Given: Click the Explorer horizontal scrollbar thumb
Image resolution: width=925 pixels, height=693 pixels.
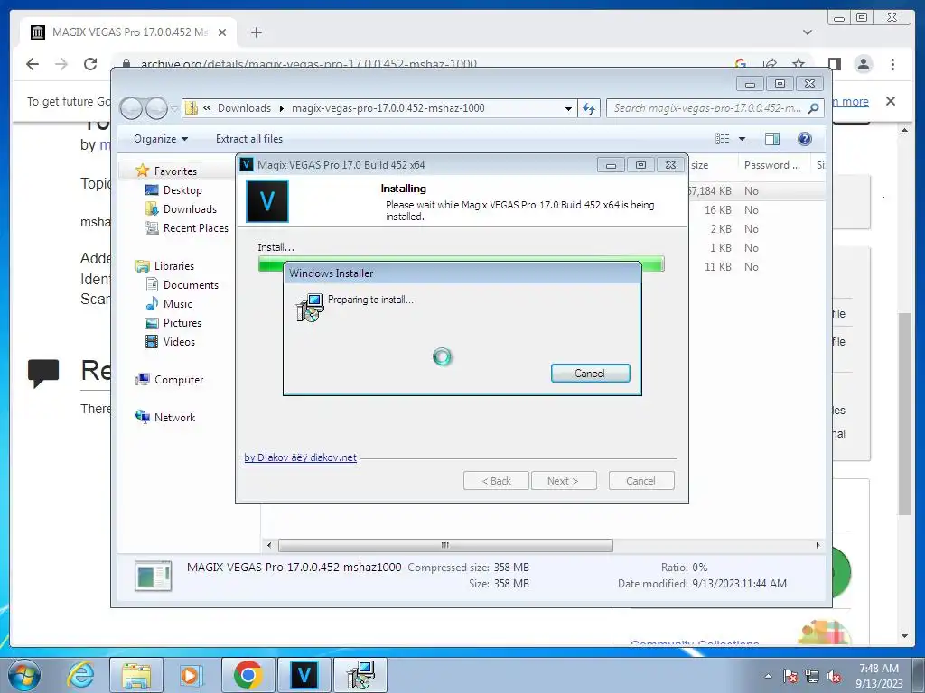Looking at the screenshot, I should click(445, 545).
